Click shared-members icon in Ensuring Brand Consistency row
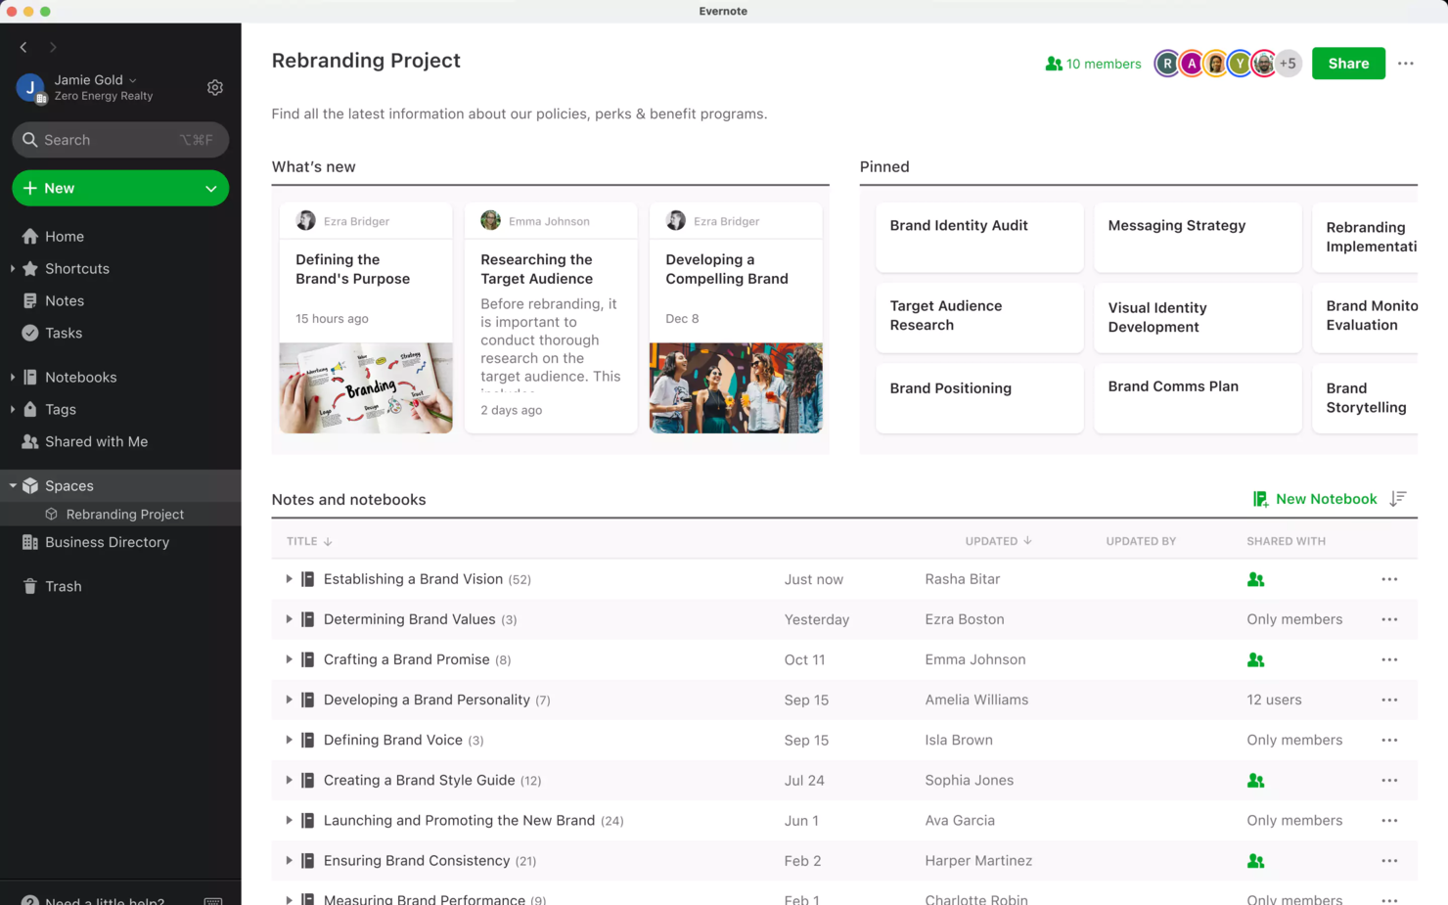 click(1256, 861)
